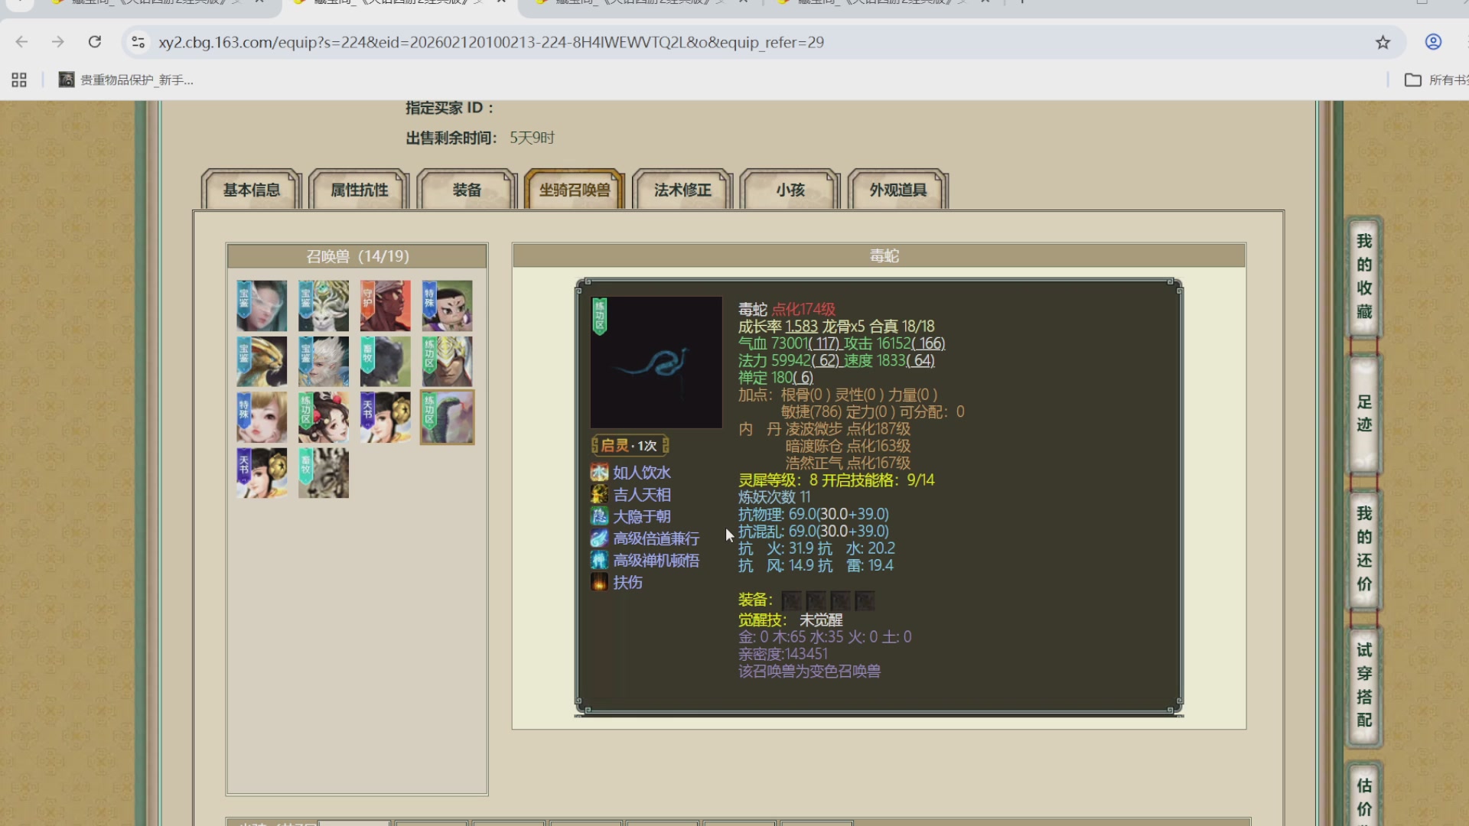
Task: Open the 外观道具 tab
Action: tap(897, 190)
